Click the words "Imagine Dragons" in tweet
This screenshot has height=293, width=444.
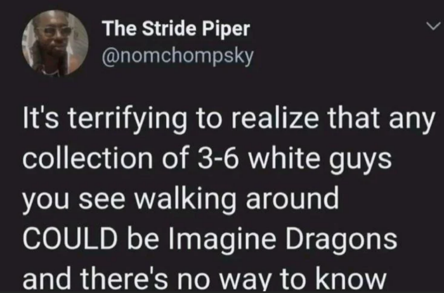(x=283, y=239)
